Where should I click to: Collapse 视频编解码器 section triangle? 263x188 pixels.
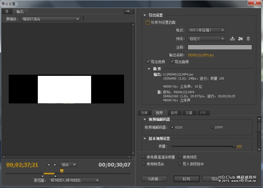145,119
